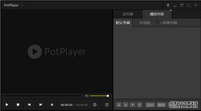The width and height of the screenshot is (201, 111).
Task: Start playback with the Play button
Action: [7, 105]
